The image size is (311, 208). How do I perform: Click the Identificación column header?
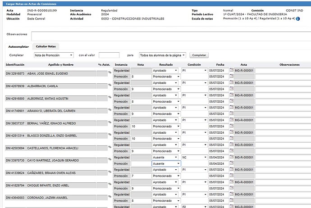point(15,65)
